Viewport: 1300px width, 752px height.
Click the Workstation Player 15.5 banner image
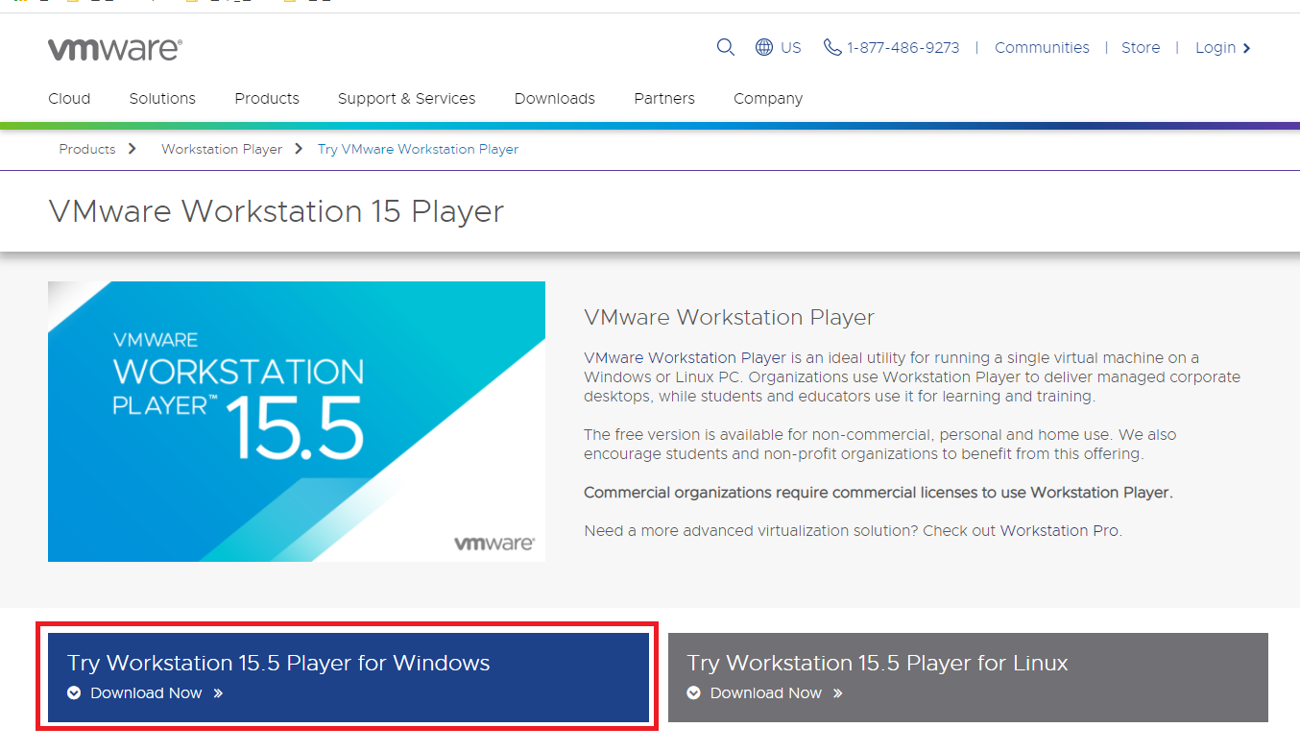297,422
